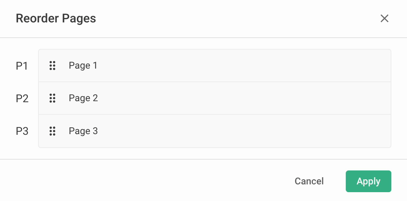407x201 pixels.
Task: Select the Page 2 row
Action: point(214,98)
